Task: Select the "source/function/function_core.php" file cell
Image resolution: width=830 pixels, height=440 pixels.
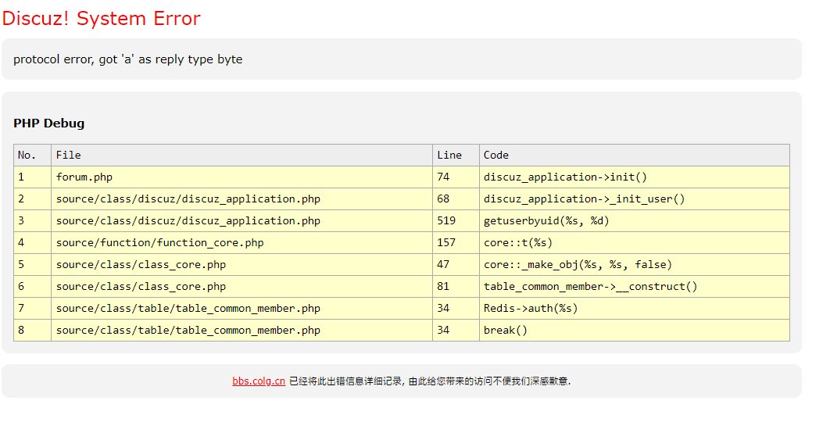Action: click(x=242, y=242)
